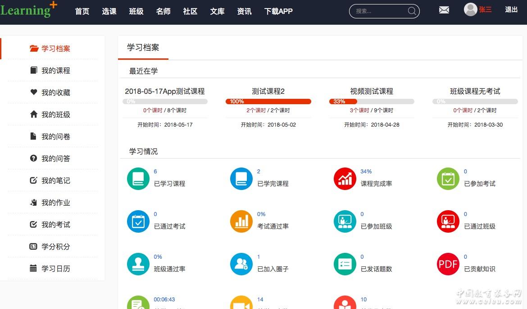Select 选课 in the top navigation

click(x=109, y=11)
